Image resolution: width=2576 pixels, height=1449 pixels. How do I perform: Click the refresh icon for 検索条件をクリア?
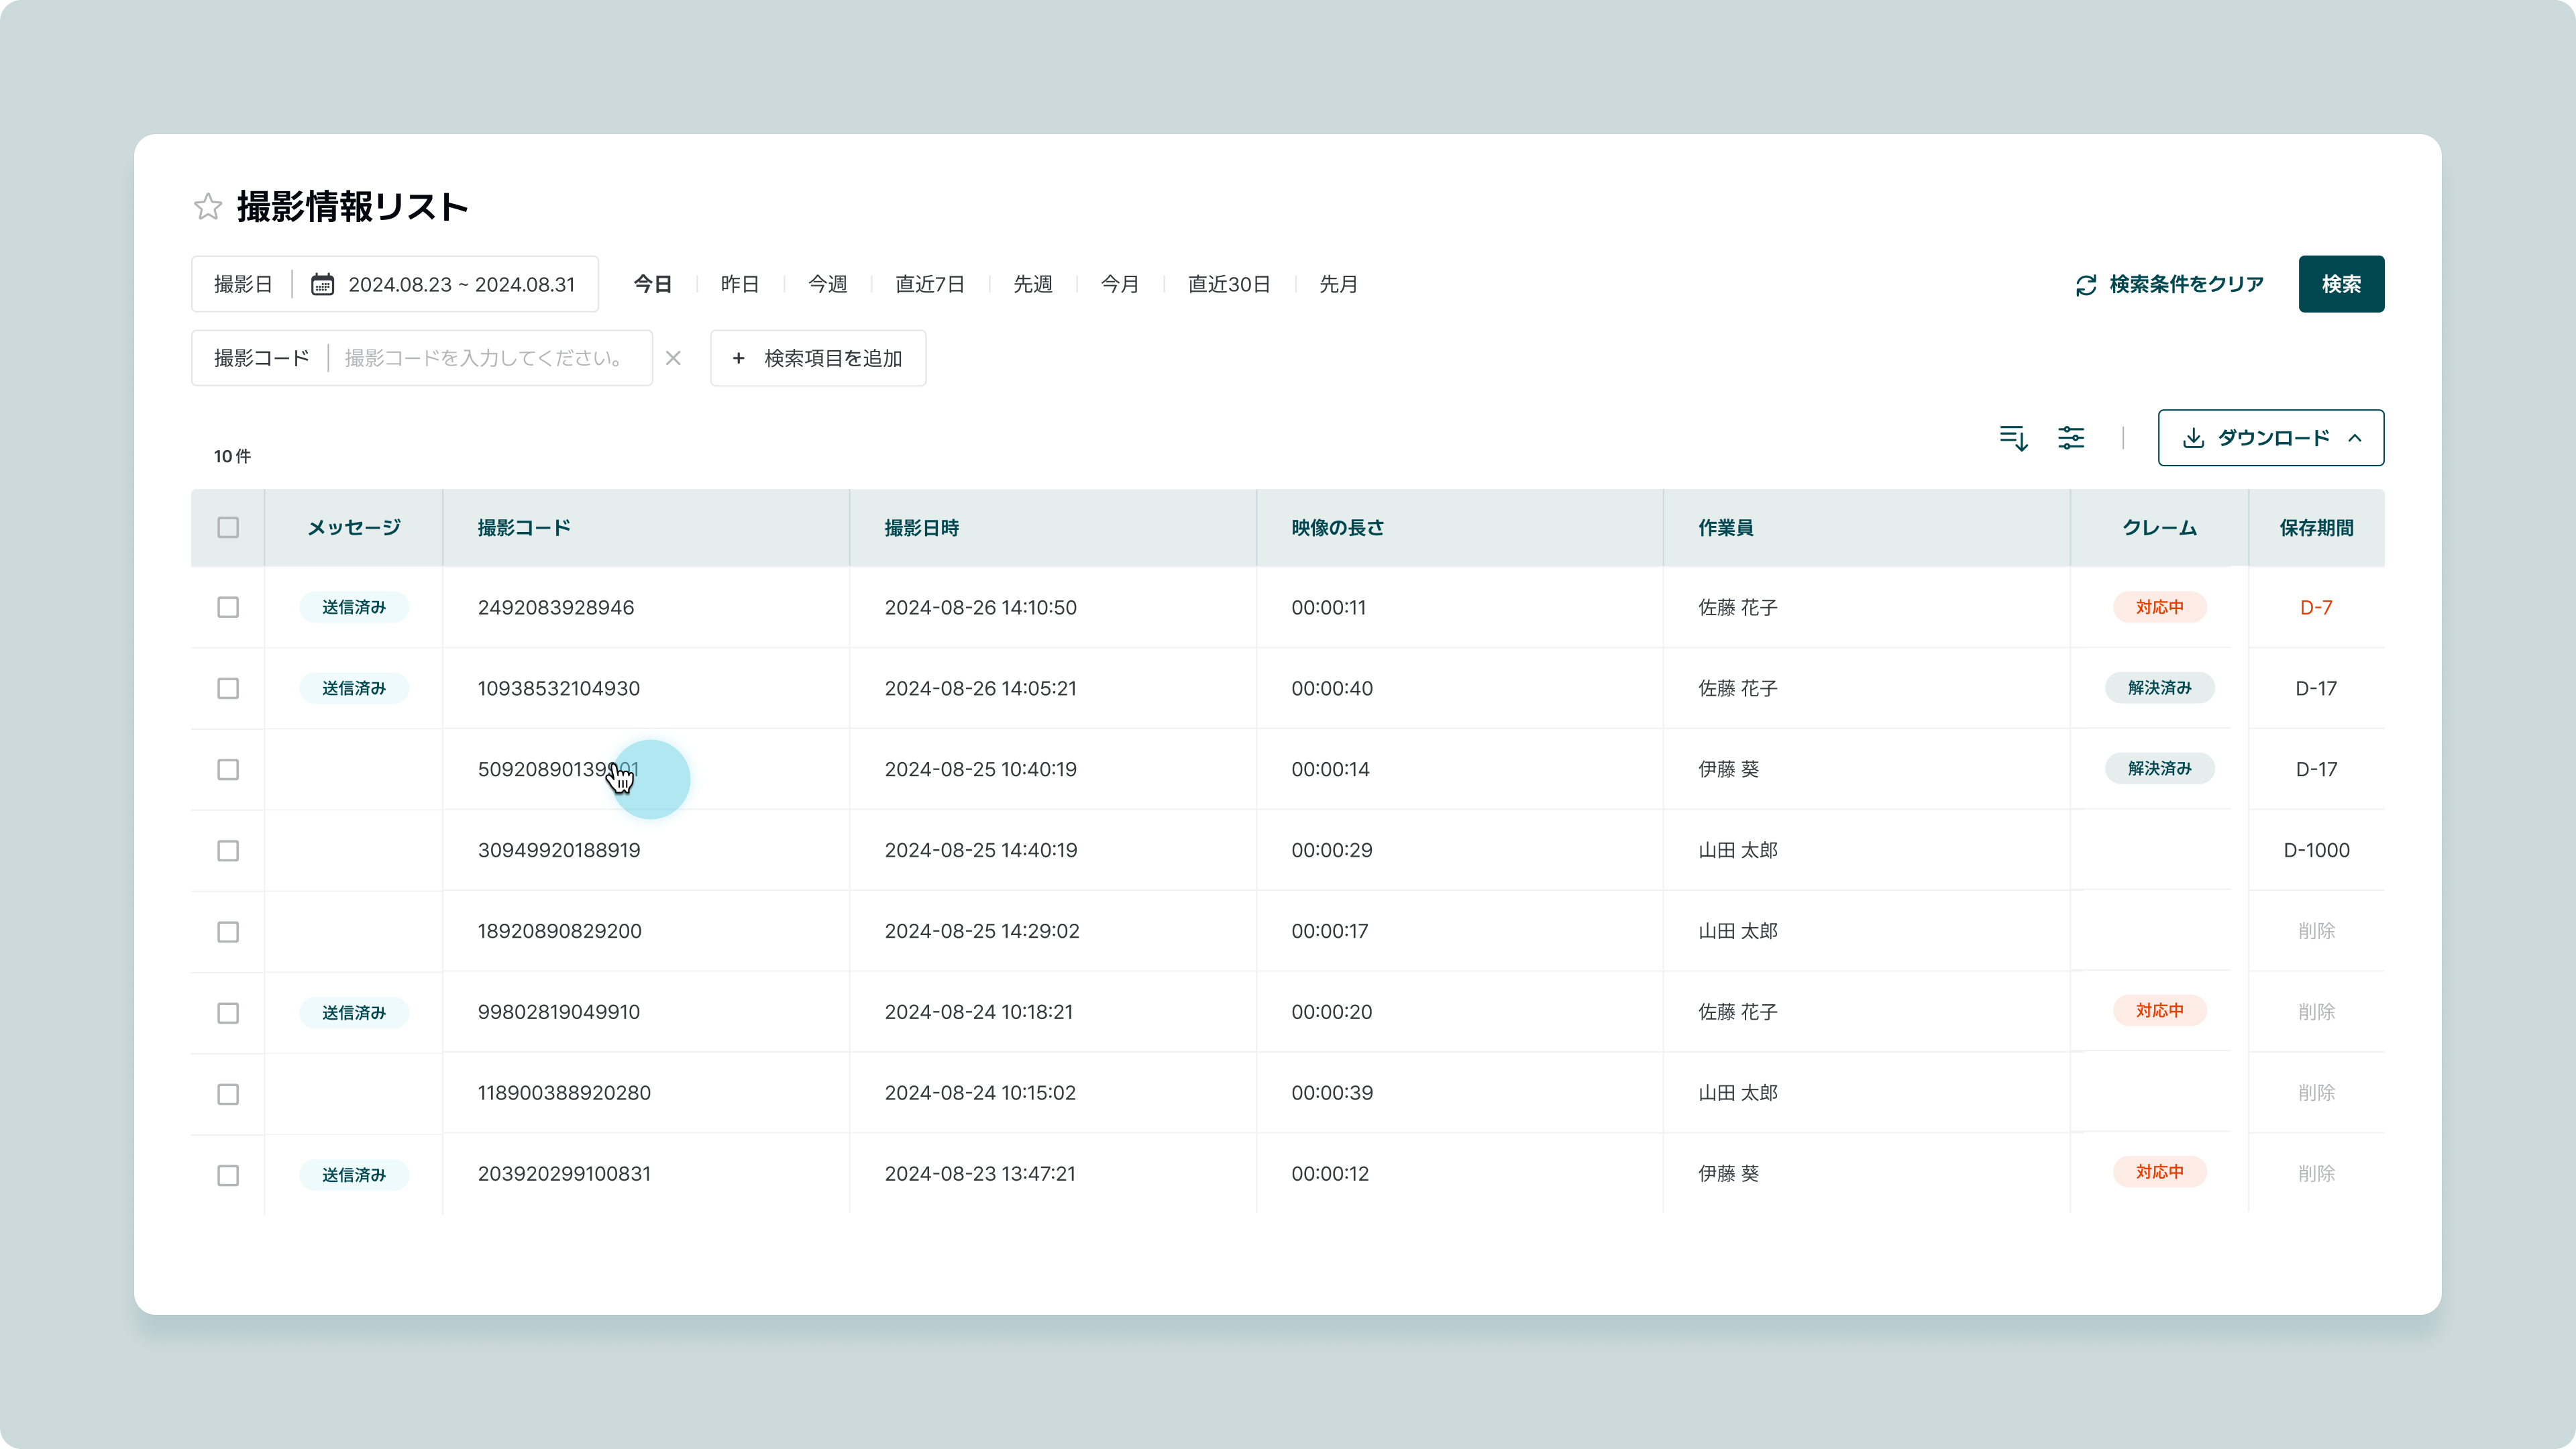click(2086, 285)
